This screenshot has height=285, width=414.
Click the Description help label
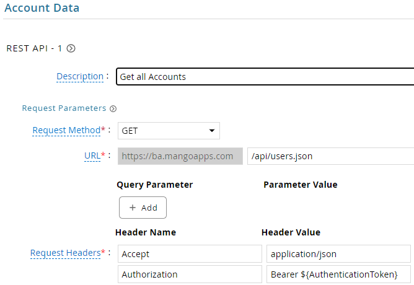coord(80,77)
